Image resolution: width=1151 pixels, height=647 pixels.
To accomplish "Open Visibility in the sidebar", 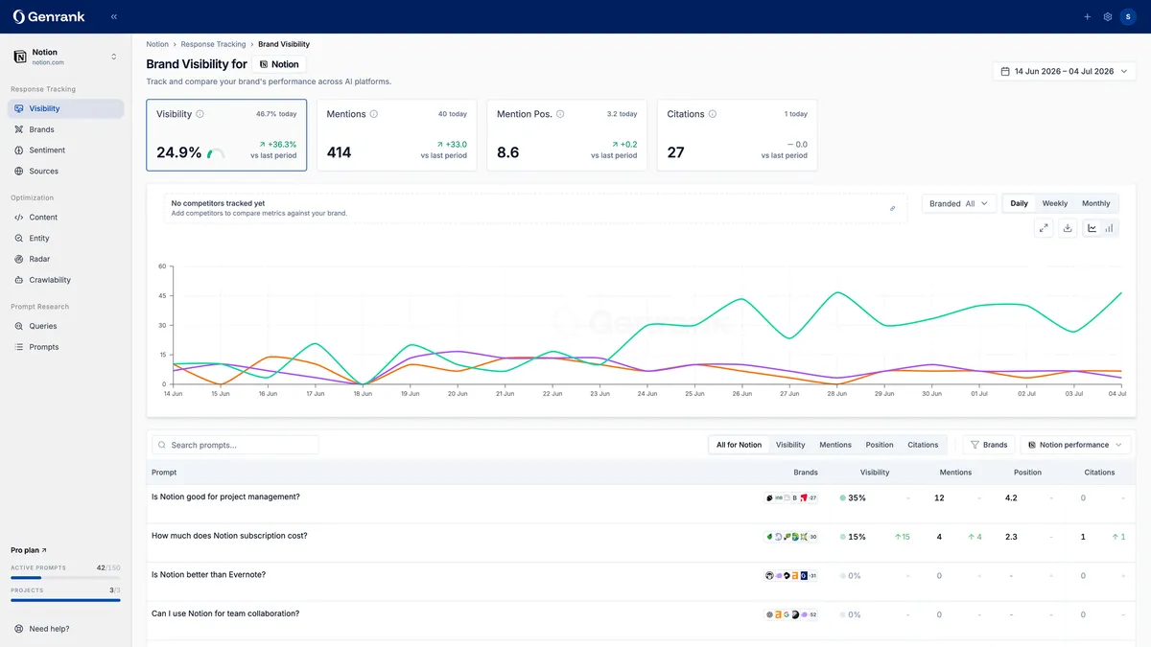I will tap(65, 108).
